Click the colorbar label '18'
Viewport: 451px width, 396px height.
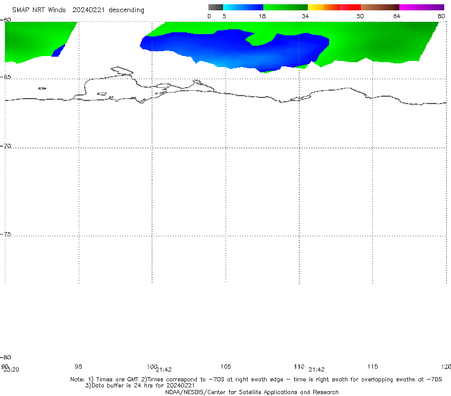[262, 16]
